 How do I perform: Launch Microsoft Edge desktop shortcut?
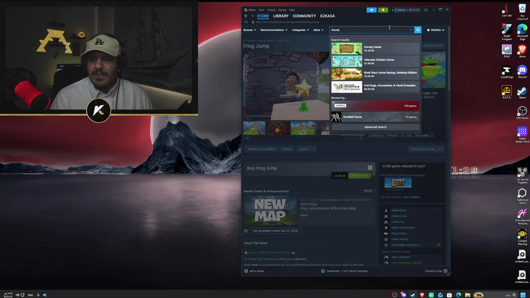[522, 32]
